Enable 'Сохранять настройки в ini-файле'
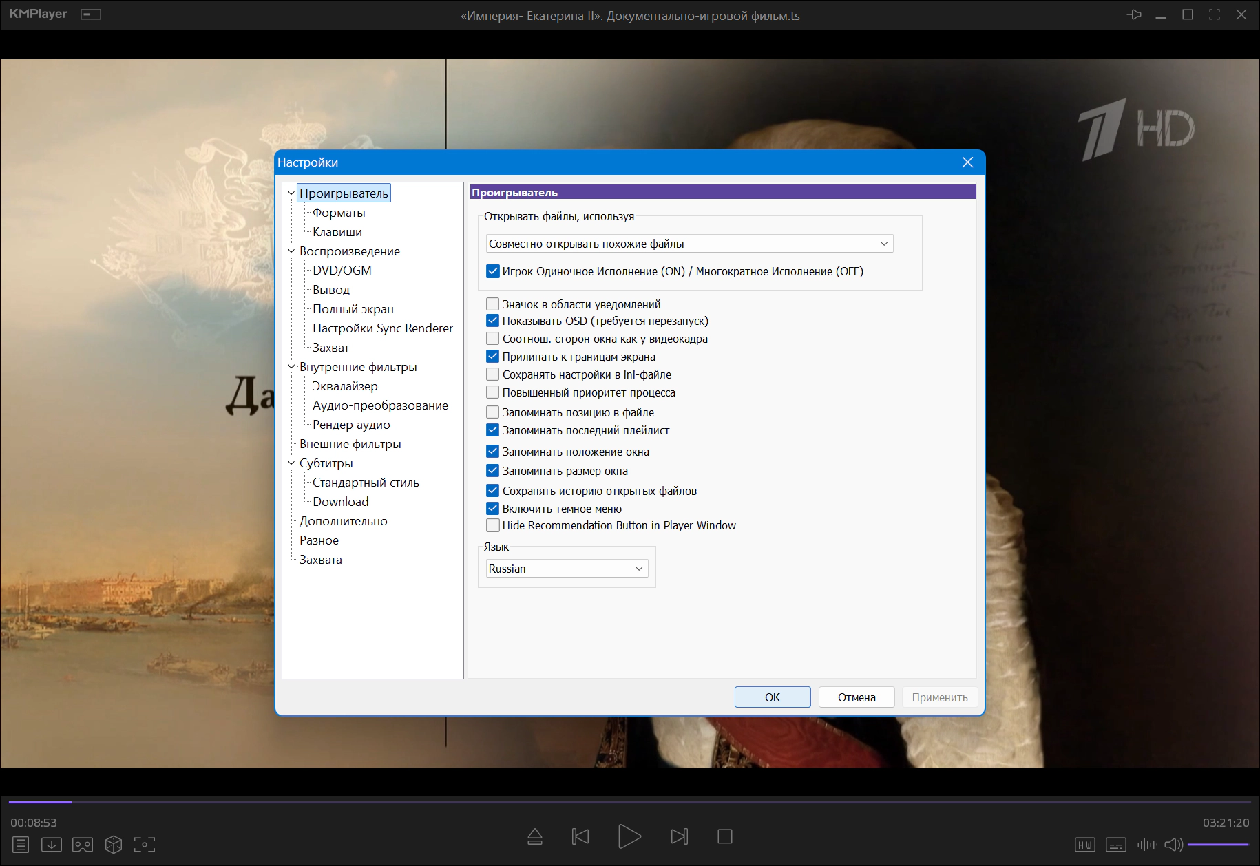Viewport: 1260px width, 866px height. click(x=493, y=374)
